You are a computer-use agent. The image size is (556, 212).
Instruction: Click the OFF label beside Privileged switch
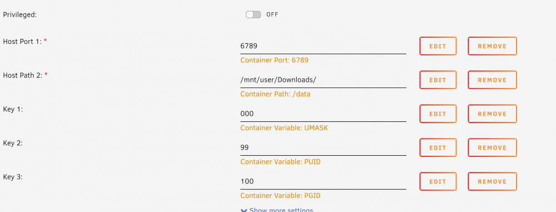tap(272, 14)
